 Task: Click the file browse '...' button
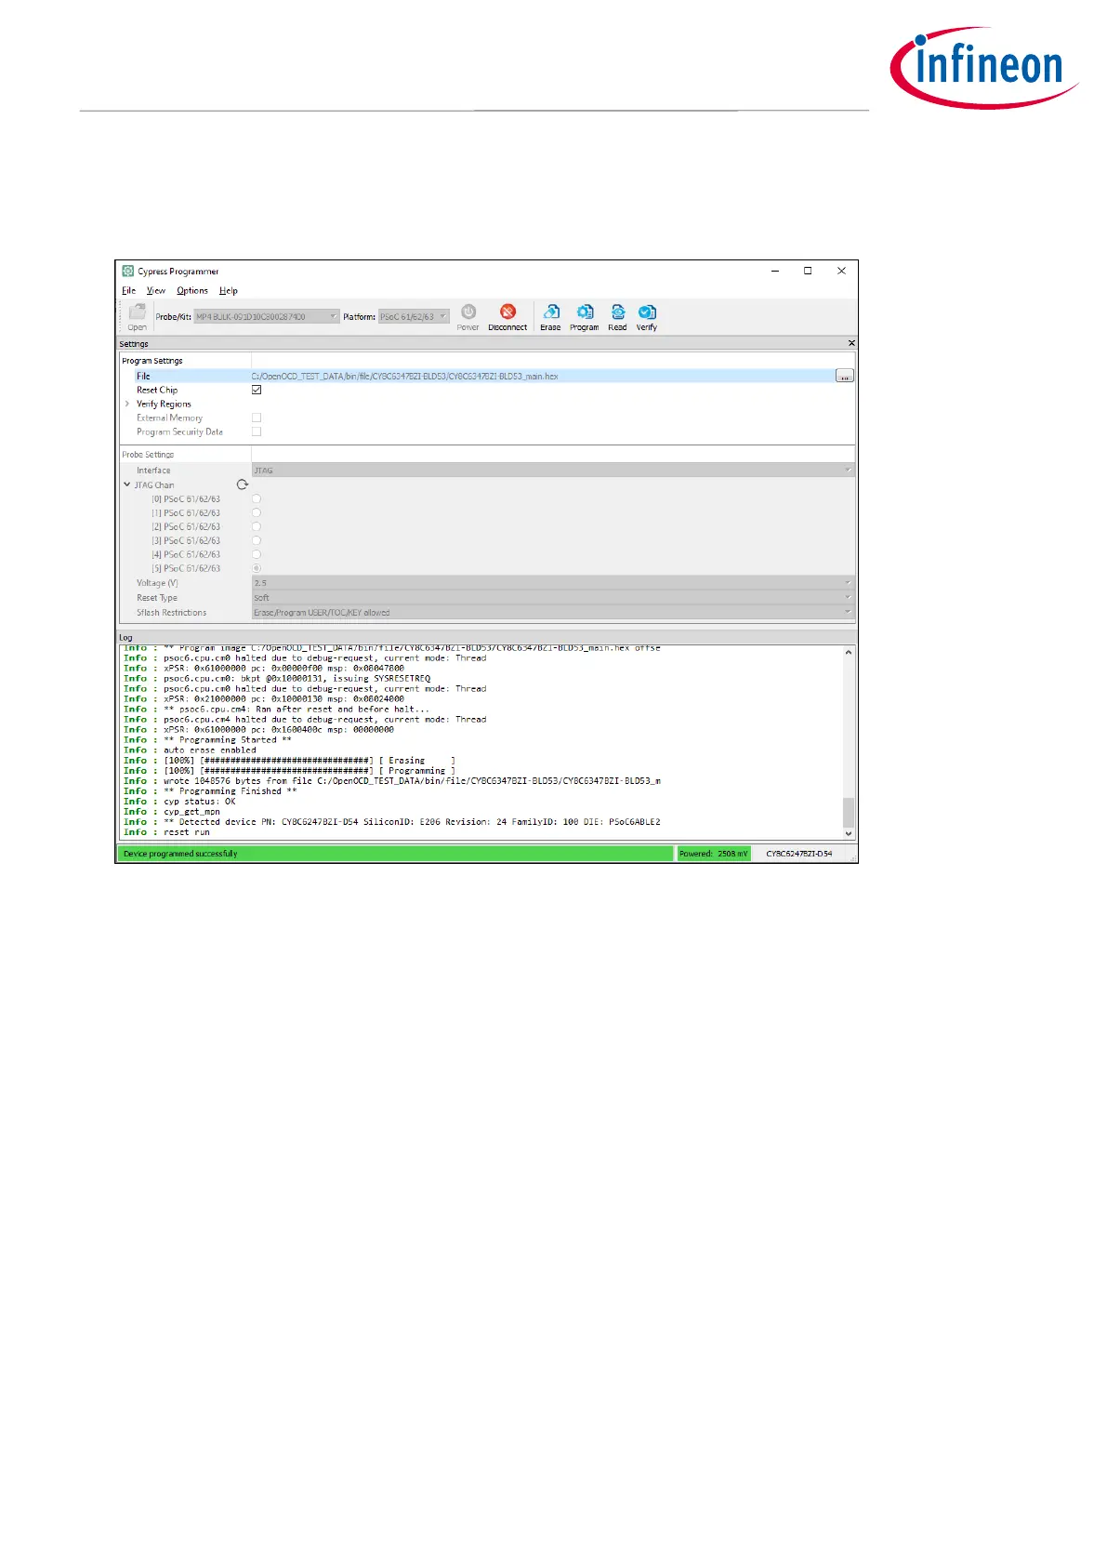[x=845, y=376]
